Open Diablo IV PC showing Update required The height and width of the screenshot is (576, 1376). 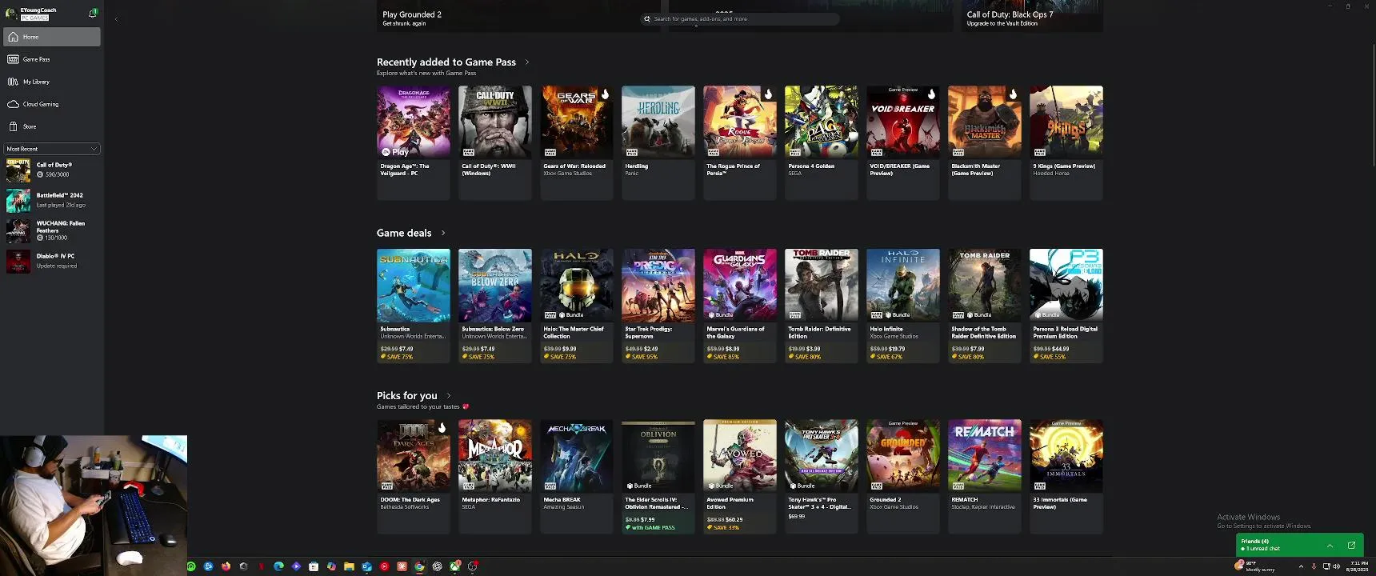[52, 261]
